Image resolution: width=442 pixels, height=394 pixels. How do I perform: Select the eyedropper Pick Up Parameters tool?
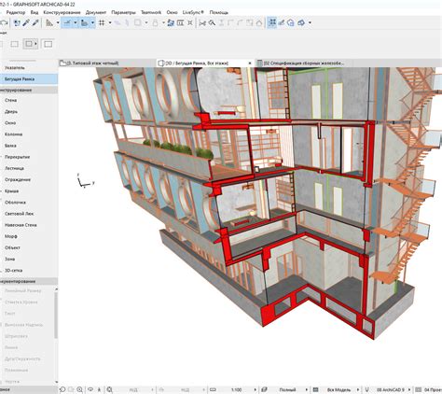point(26,22)
